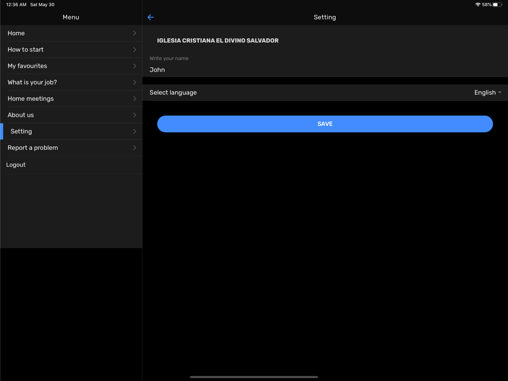The width and height of the screenshot is (508, 381).
Task: Click the church name heading IGLESIA CRISTIANA
Action: 218,41
